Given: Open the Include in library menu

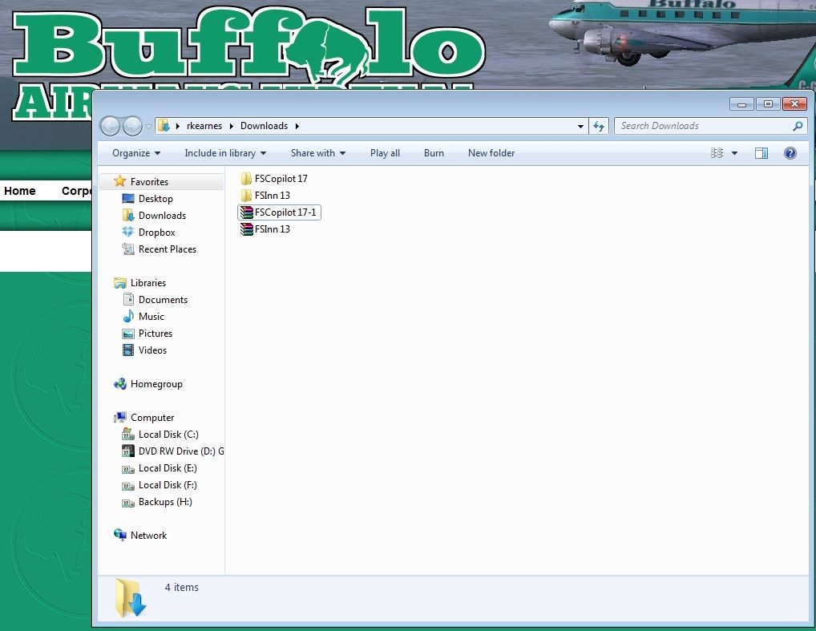Looking at the screenshot, I should click(225, 153).
